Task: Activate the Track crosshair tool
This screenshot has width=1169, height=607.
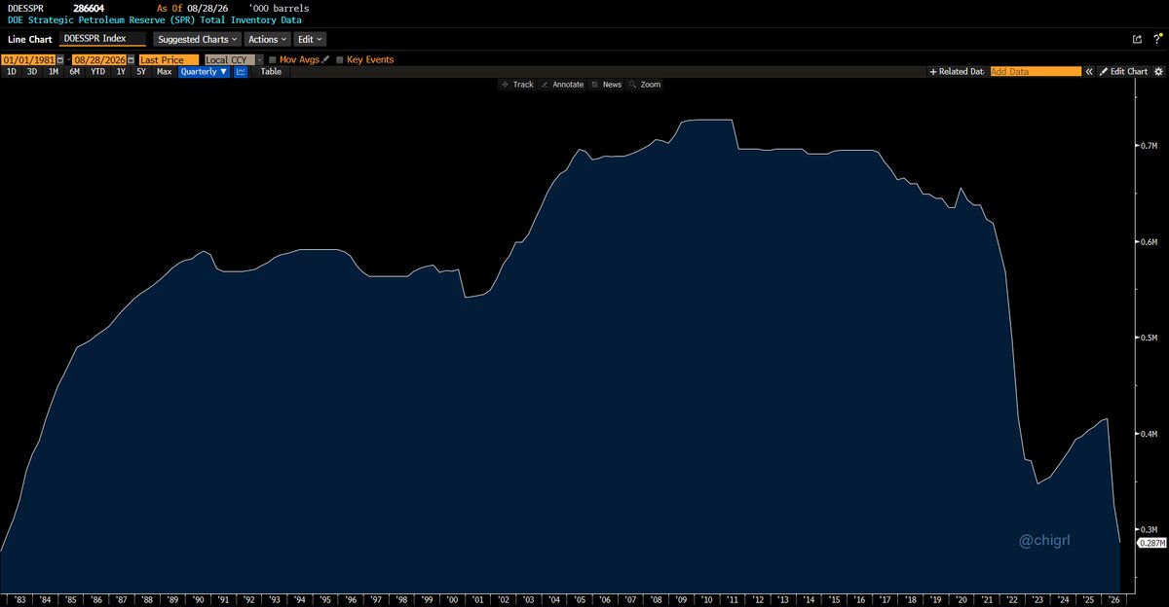Action: [517, 85]
